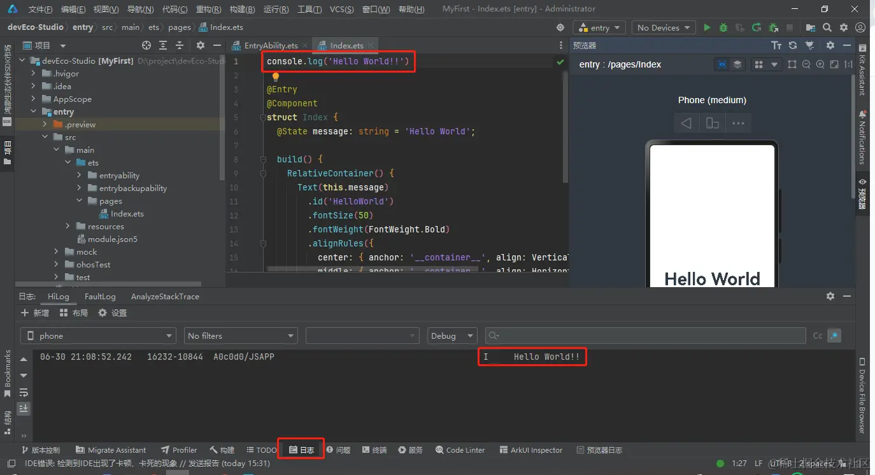The image size is (875, 475).
Task: Toggle regex button in log search
Action: point(834,336)
